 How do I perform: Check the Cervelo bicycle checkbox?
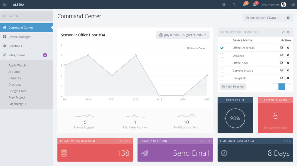point(222,71)
